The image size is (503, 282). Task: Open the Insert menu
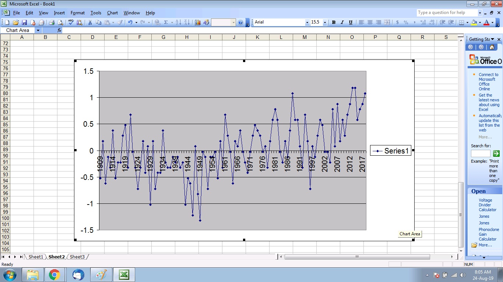pyautogui.click(x=59, y=13)
